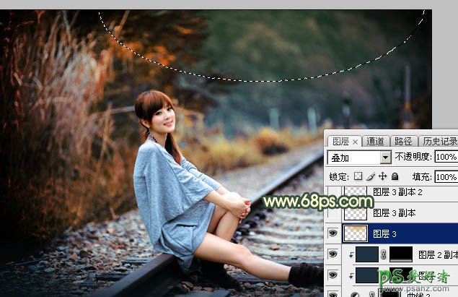
Task: Click the lock all padlock icon
Action: coord(395,176)
